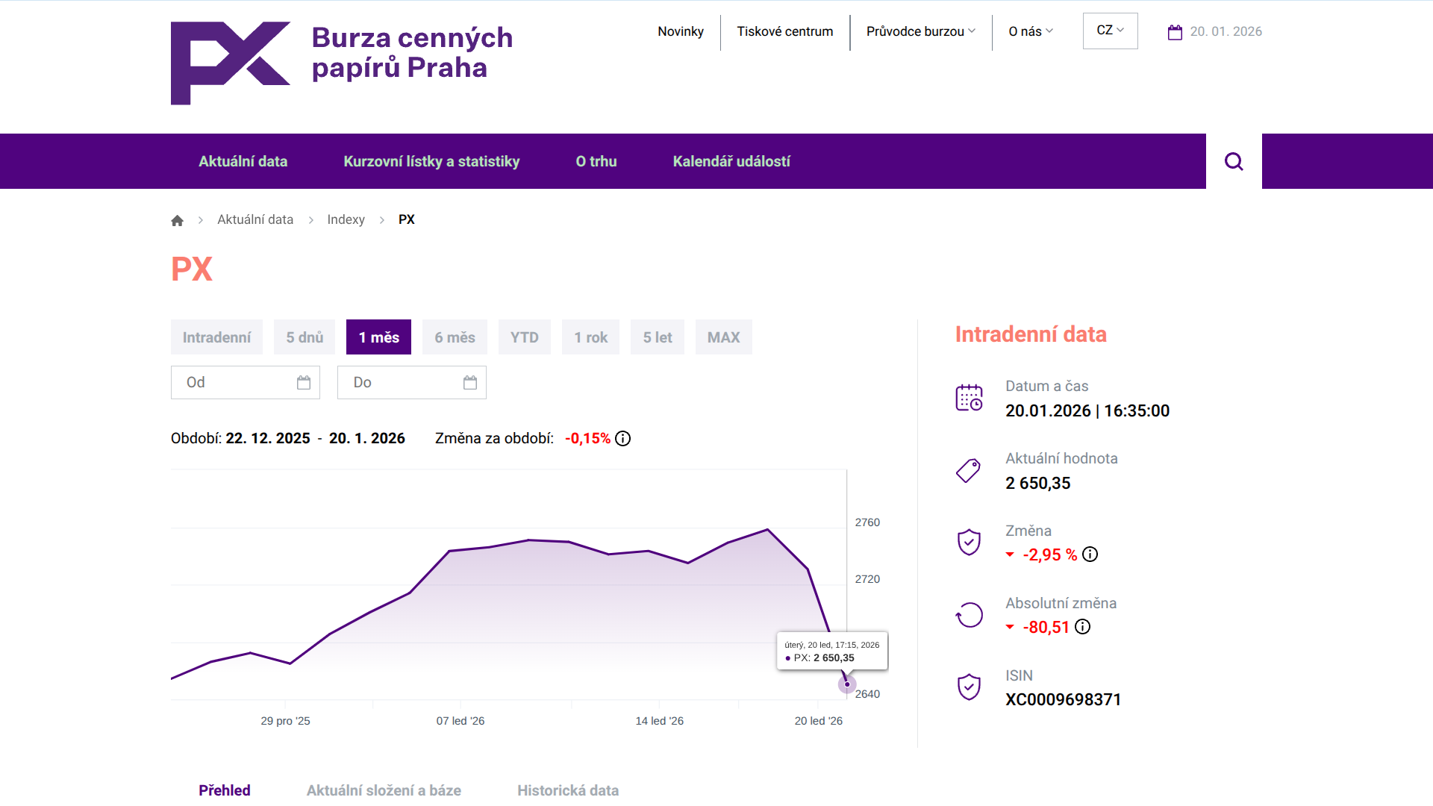Open the search magnifier icon
The width and height of the screenshot is (1433, 806).
(x=1234, y=161)
